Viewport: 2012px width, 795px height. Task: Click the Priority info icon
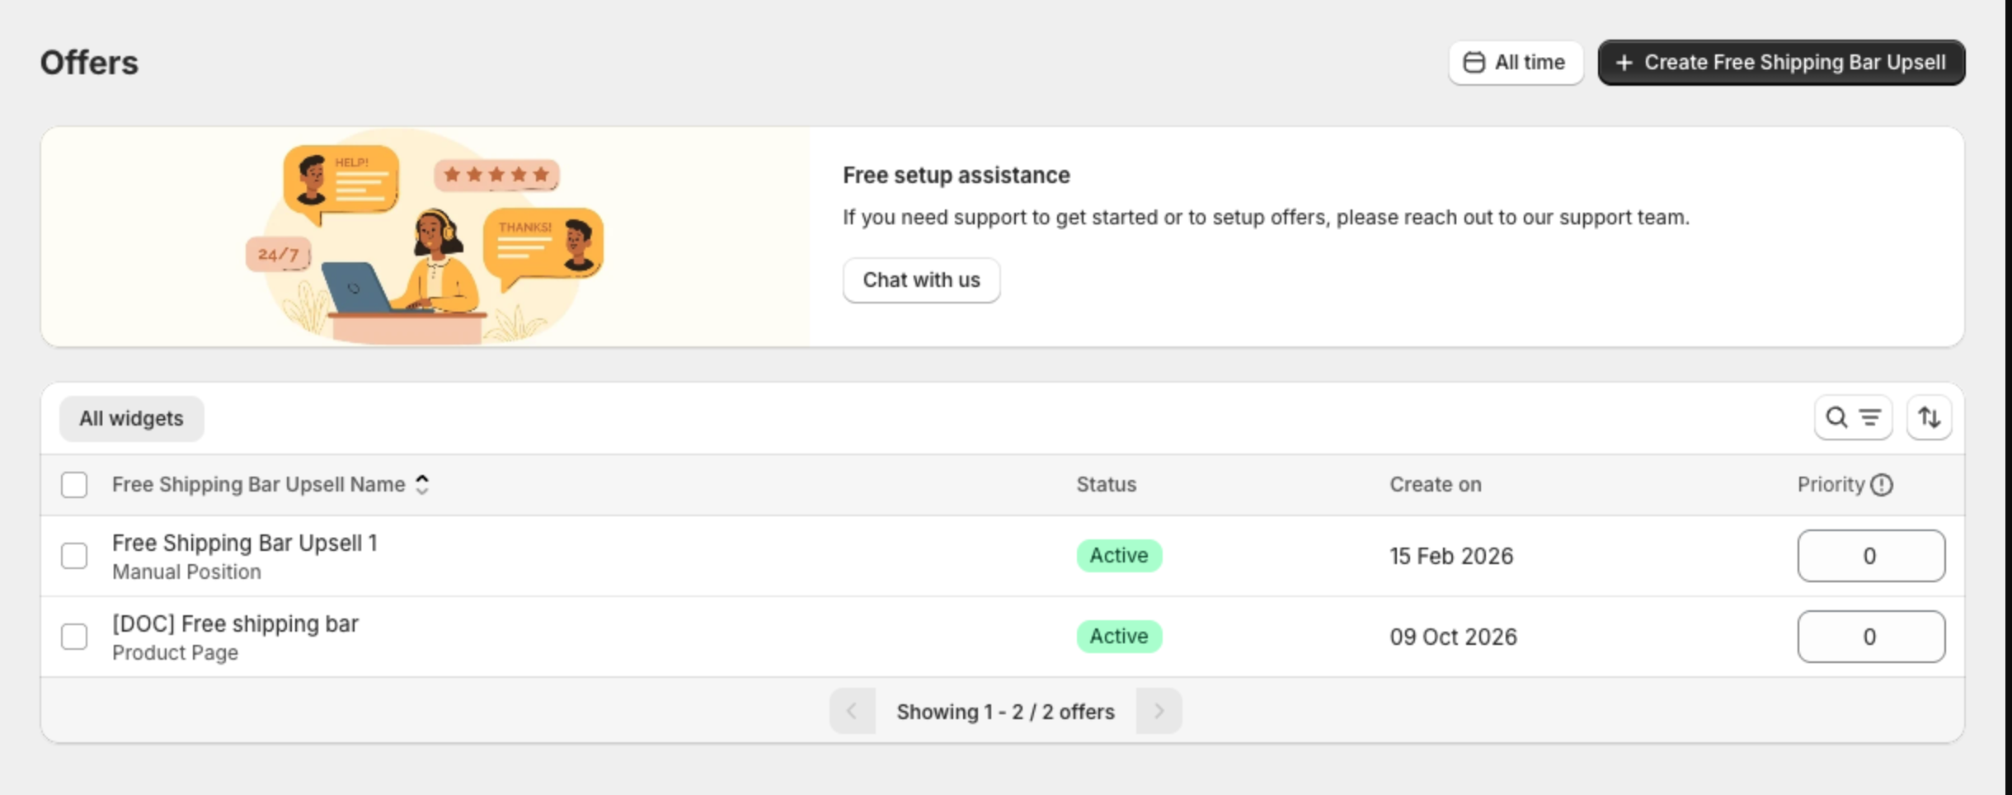pyautogui.click(x=1882, y=485)
